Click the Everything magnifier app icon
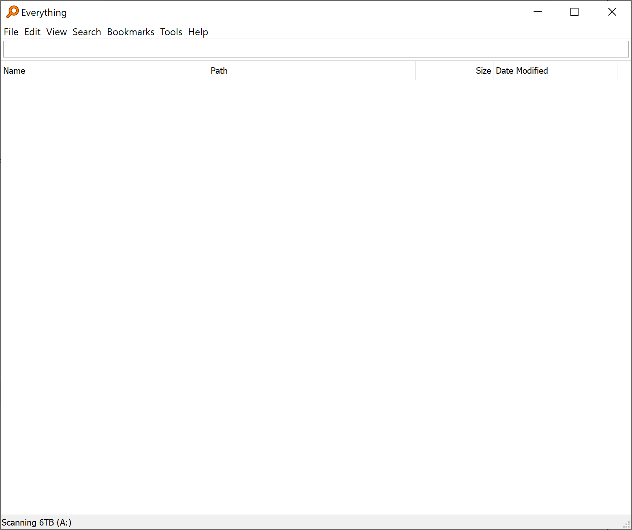632x530 pixels. [13, 12]
